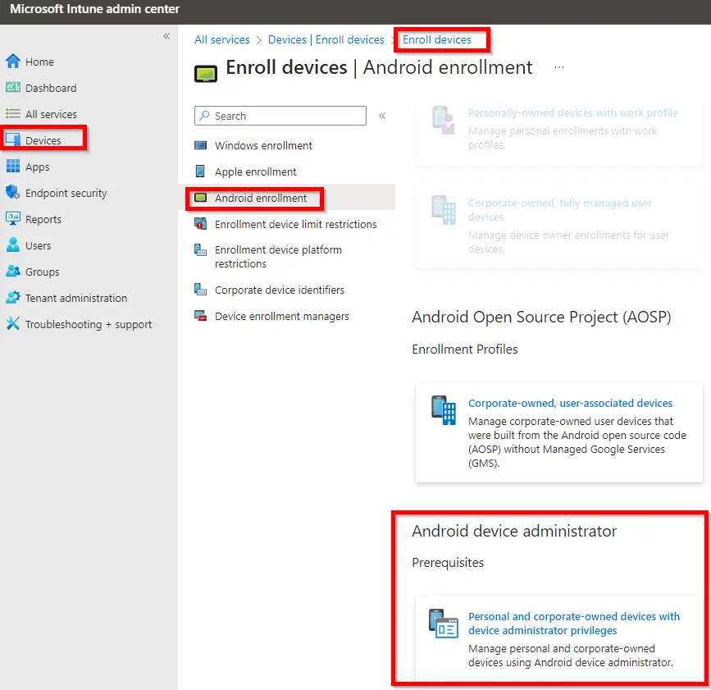This screenshot has height=690, width=711.
Task: Click the Android device administrator heading
Action: point(514,531)
